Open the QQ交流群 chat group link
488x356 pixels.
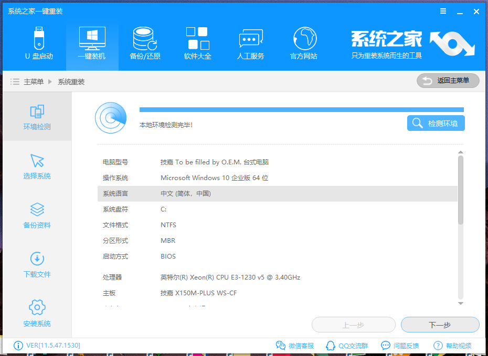coord(347,346)
